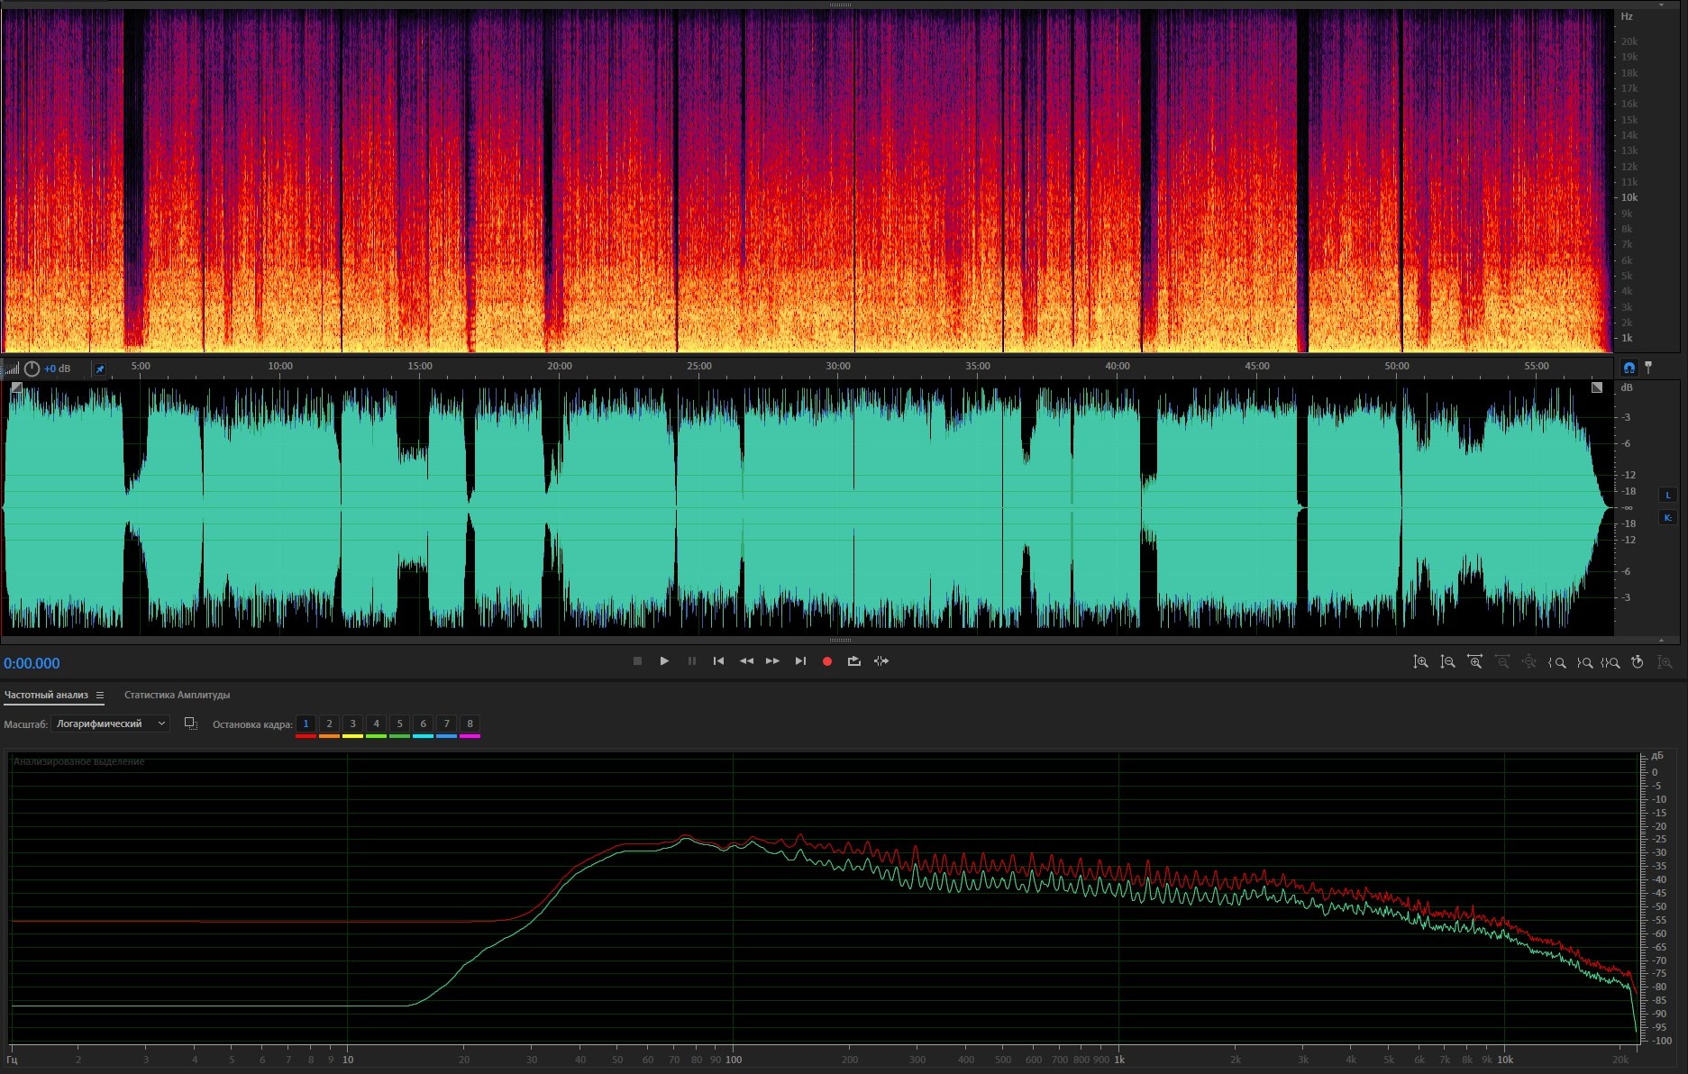Click the 0:00.000 timecode display
Screen dimensions: 1688x1074
tap(32, 663)
